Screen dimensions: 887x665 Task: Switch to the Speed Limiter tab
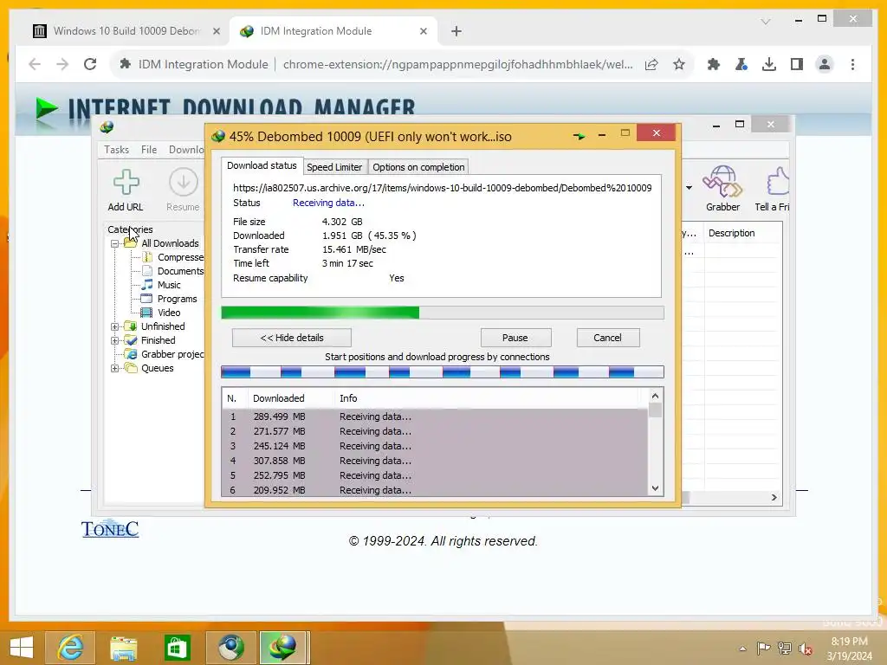point(333,167)
